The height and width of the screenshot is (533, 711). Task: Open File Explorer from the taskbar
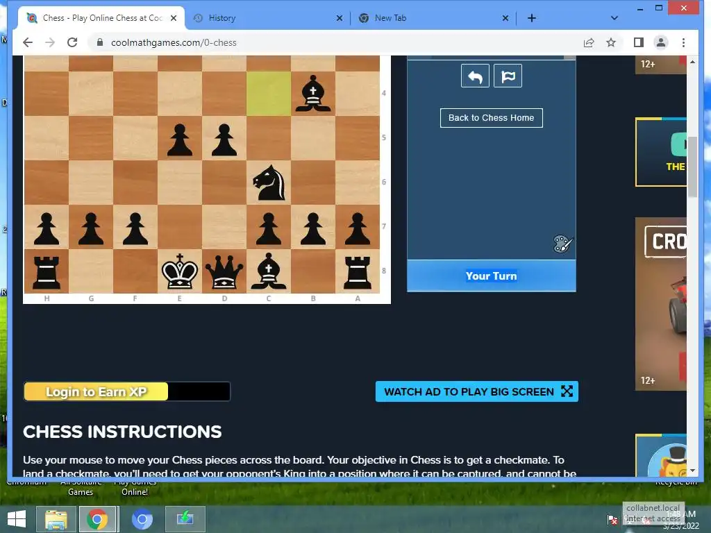(56, 519)
